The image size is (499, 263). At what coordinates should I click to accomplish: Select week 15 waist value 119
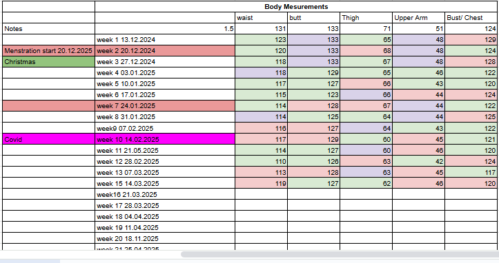(x=262, y=184)
